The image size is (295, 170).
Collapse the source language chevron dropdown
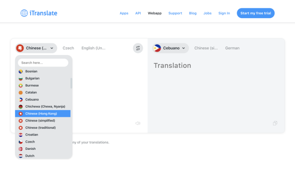pos(52,48)
